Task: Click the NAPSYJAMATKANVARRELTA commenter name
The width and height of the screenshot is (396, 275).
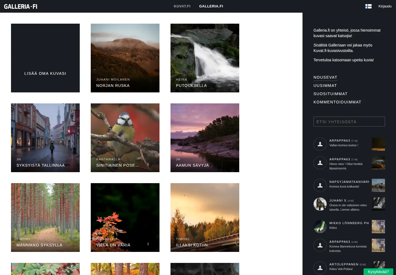Action: coord(349,182)
